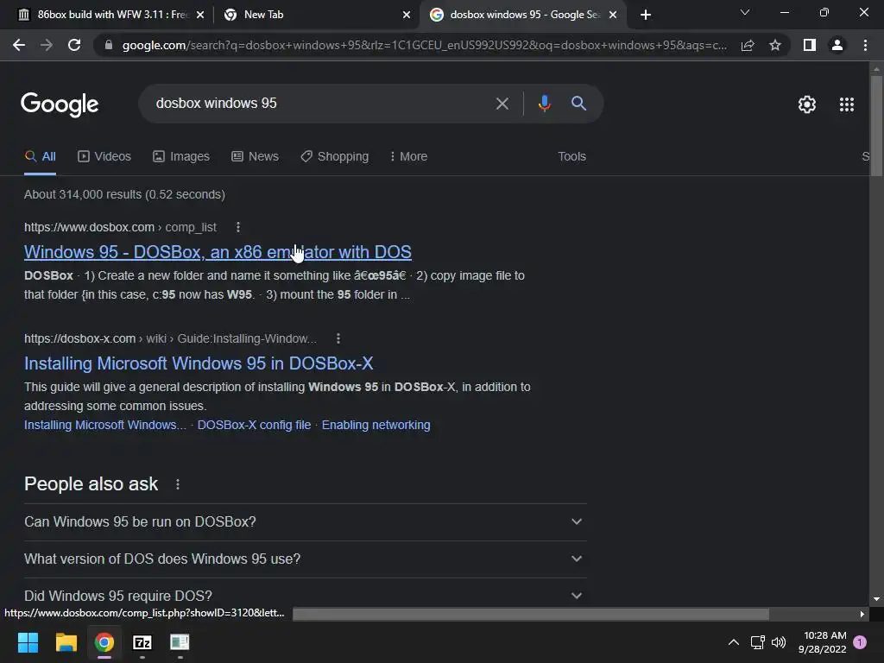Switch to the 86box build with WFW 3.11 tab
This screenshot has width=884, height=663.
tap(111, 15)
